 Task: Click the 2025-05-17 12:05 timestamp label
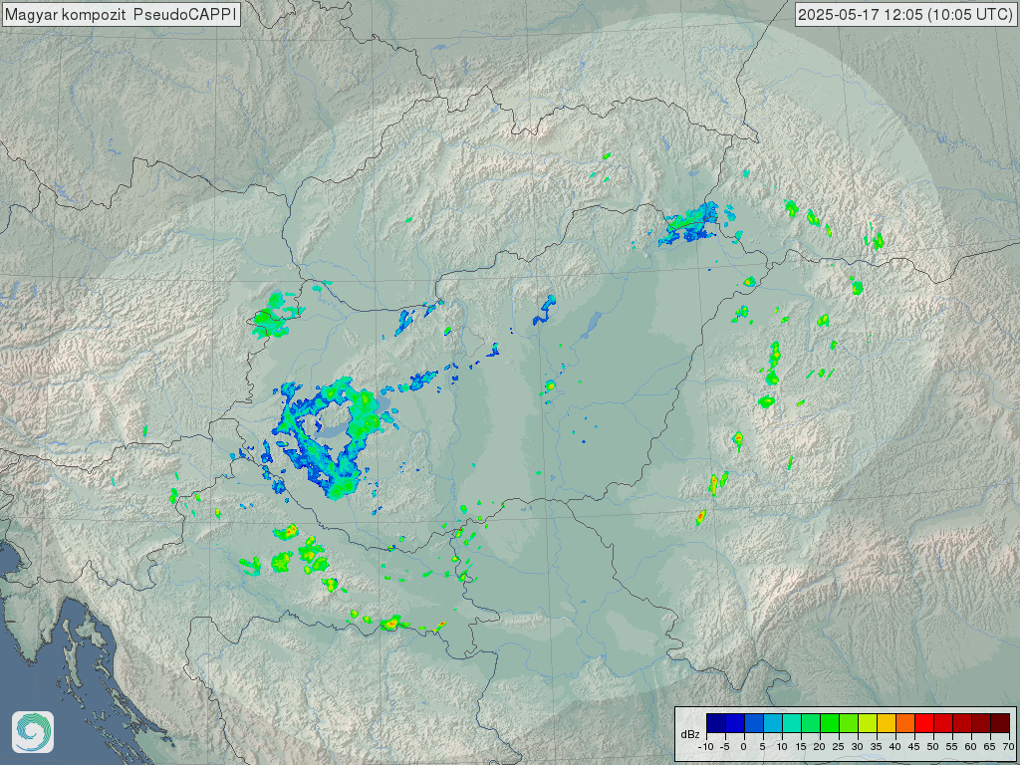pyautogui.click(x=905, y=14)
